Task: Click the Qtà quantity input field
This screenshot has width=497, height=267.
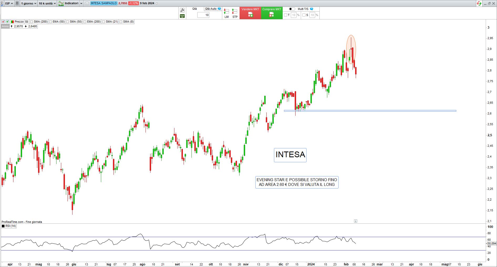Action: click(203, 15)
